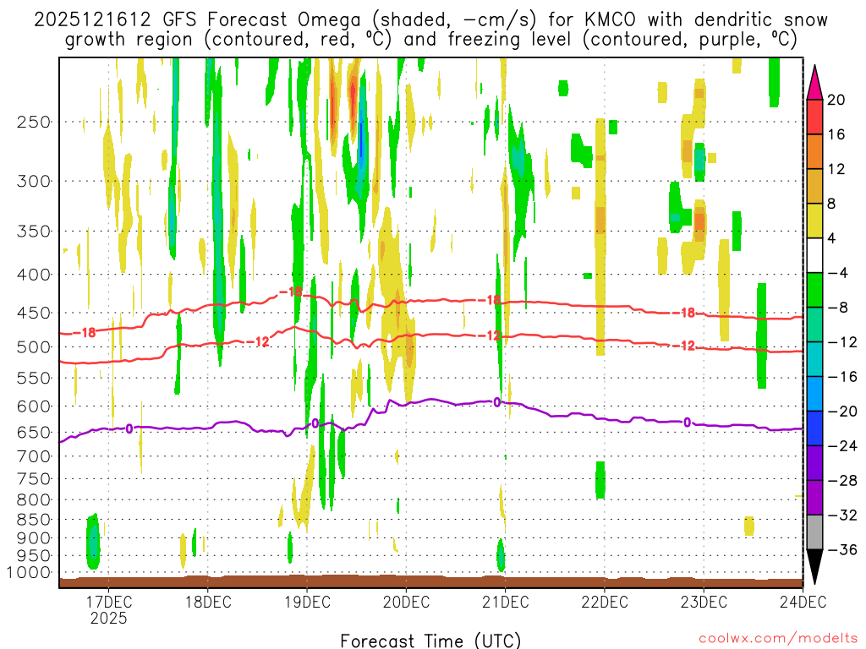Click the 400 pressure level label
The width and height of the screenshot is (866, 649).
coord(33,275)
